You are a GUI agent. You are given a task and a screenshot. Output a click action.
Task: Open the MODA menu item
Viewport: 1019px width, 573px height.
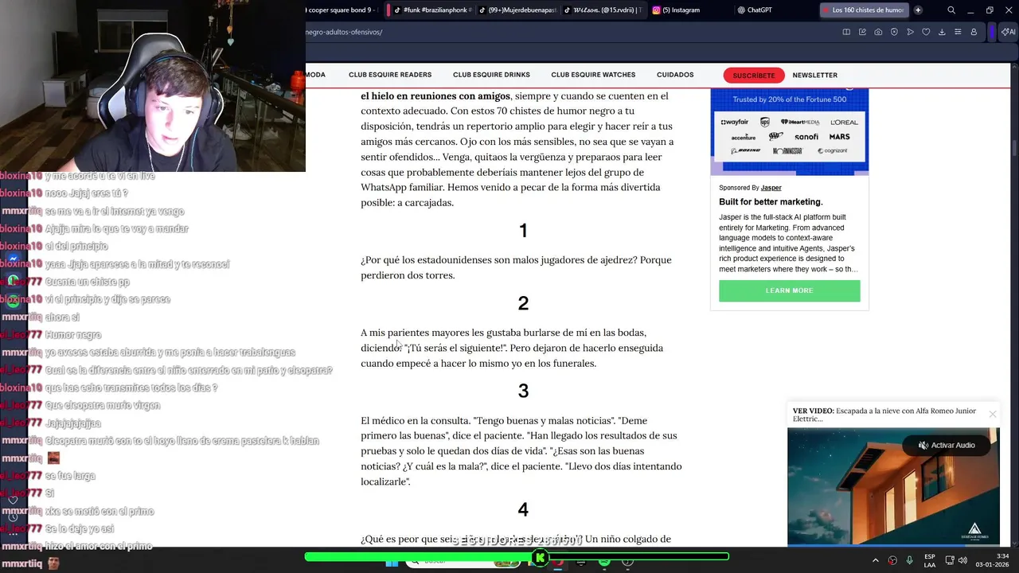point(315,75)
